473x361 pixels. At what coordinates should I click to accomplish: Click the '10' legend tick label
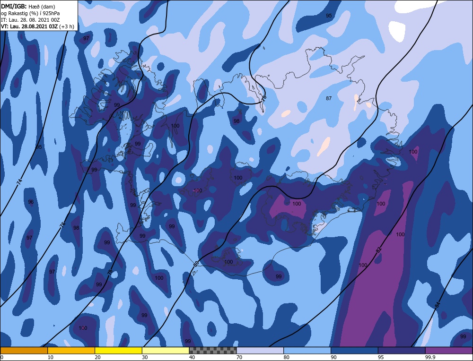coord(51,357)
